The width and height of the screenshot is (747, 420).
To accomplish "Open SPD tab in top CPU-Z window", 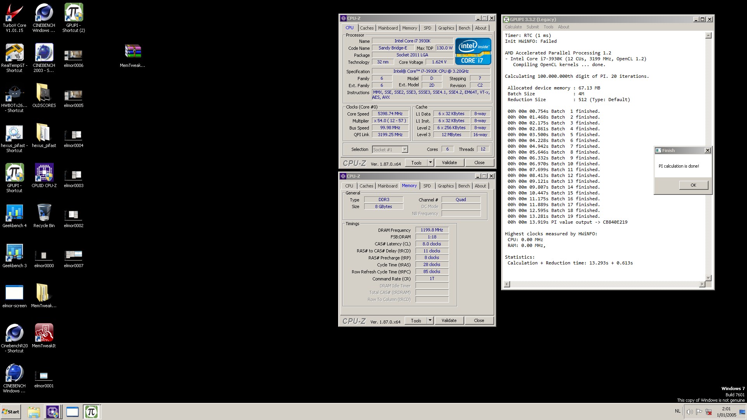I will pos(427,28).
